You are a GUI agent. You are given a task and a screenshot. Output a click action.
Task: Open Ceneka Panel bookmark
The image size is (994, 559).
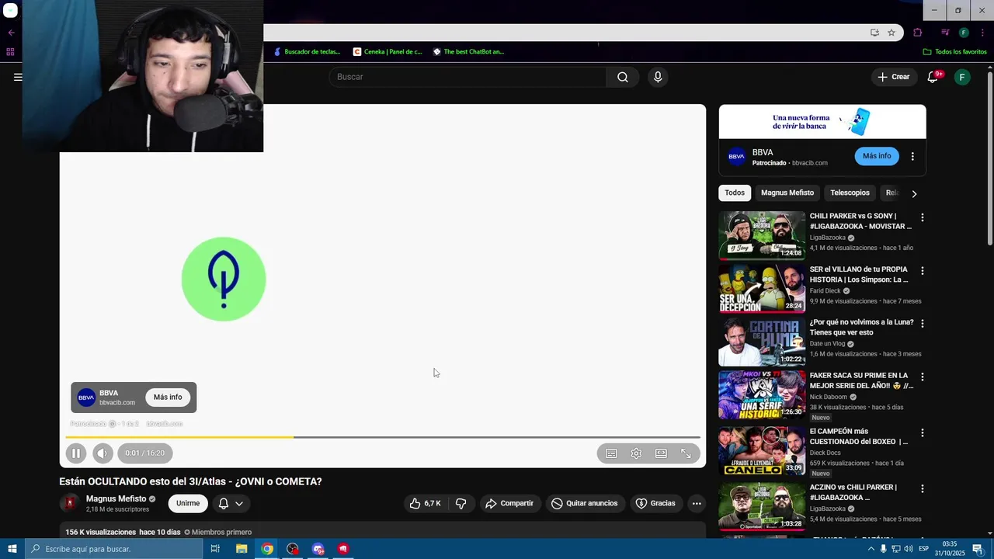tap(388, 51)
